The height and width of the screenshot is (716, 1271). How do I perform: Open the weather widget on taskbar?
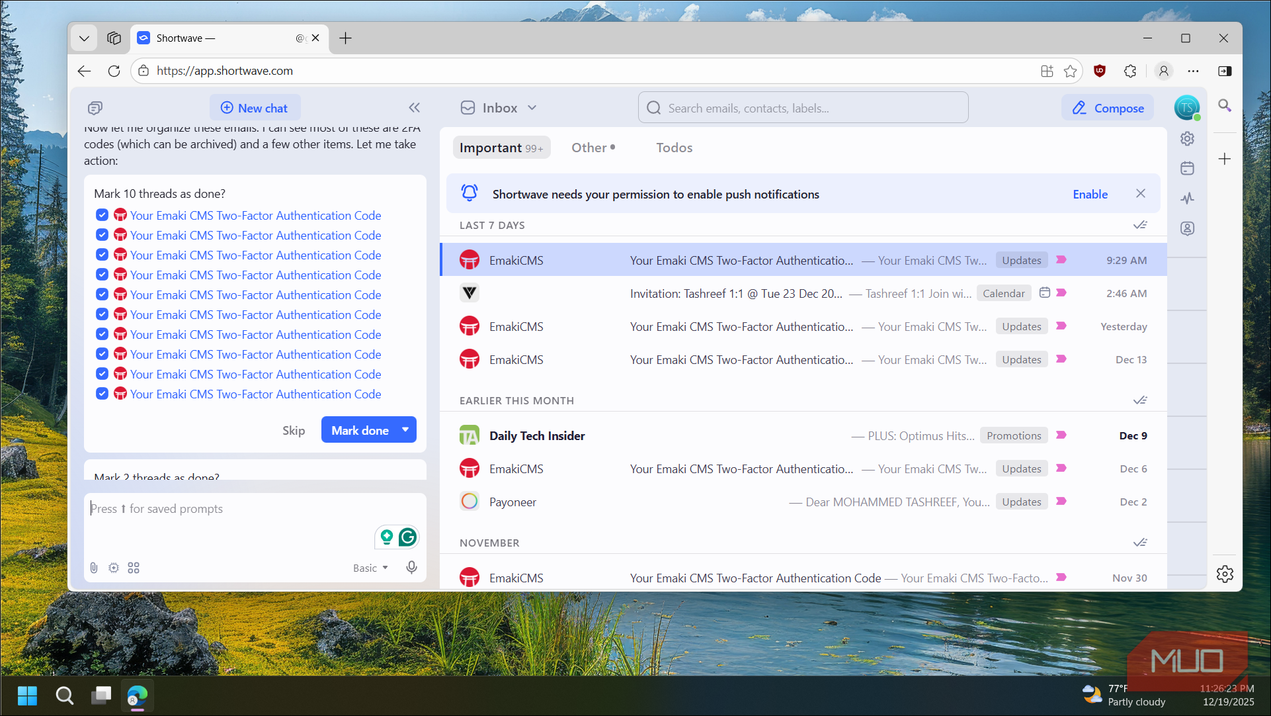1124,695
